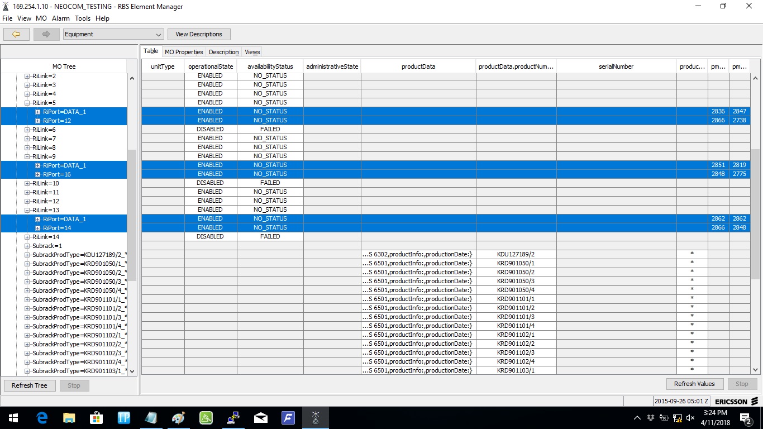Image resolution: width=763 pixels, height=429 pixels.
Task: Select SubrackProdType=KDU127189/2 tree item
Action: 79,255
